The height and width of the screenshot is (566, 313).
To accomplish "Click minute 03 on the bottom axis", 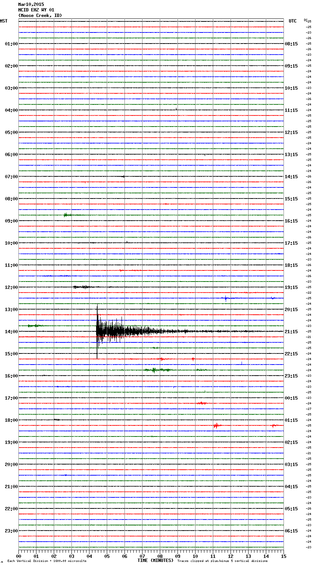I will click(71, 556).
